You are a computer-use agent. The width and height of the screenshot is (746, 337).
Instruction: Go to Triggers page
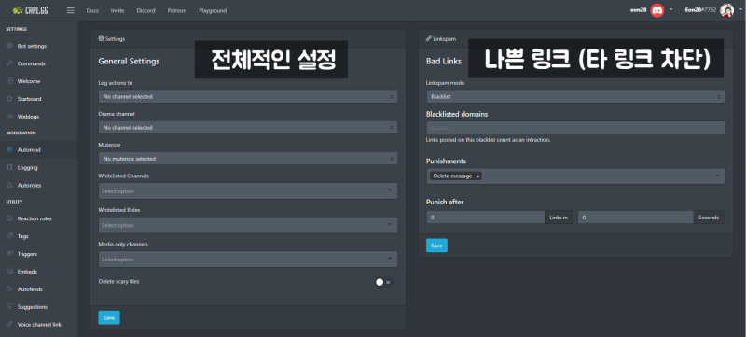tap(27, 254)
